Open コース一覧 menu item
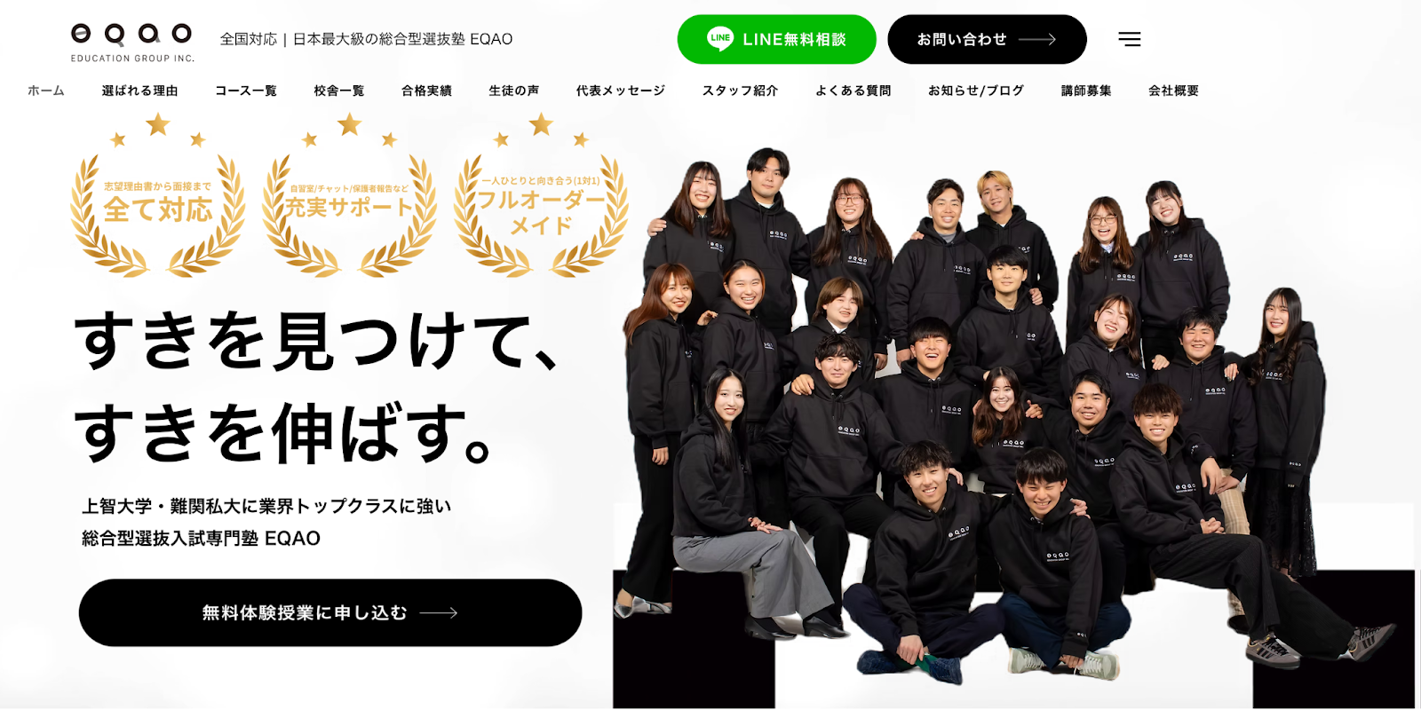Image resolution: width=1421 pixels, height=718 pixels. click(246, 91)
